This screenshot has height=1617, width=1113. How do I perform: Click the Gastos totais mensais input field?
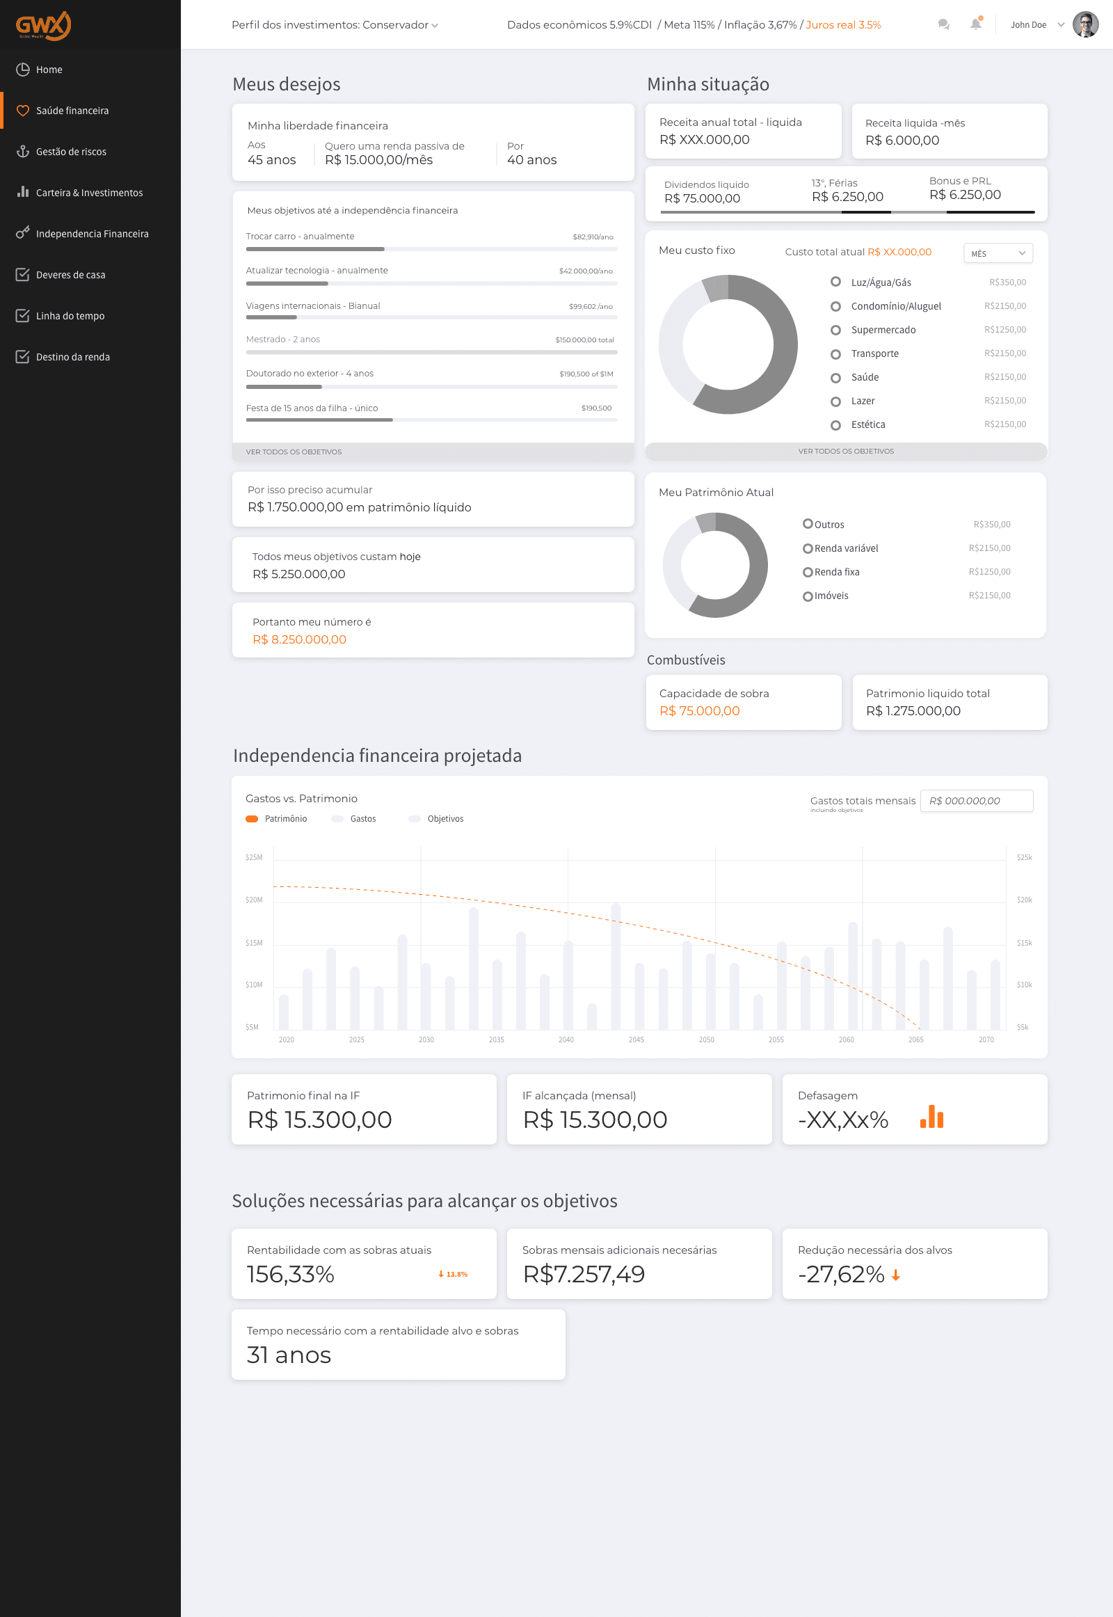(977, 801)
